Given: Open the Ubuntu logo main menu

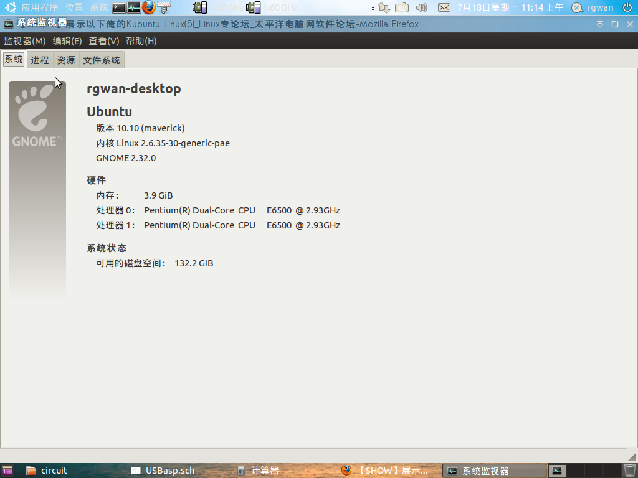Looking at the screenshot, I should pyautogui.click(x=10, y=7).
